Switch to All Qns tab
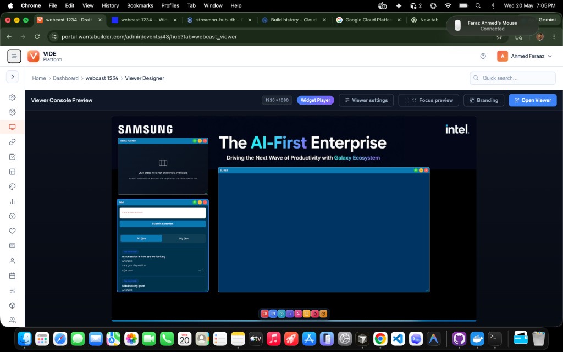 (141, 238)
